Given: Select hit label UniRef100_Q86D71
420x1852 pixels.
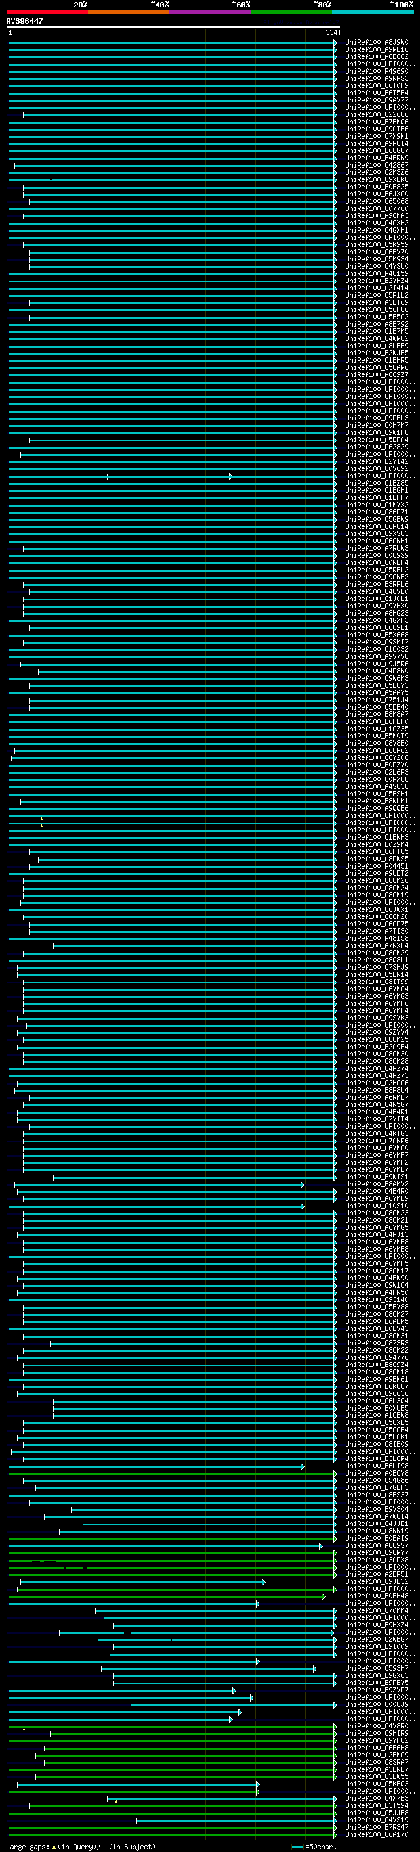Looking at the screenshot, I should coord(377,512).
